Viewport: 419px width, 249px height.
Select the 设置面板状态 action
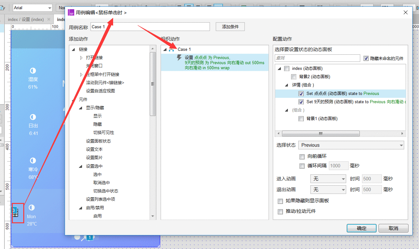click(x=98, y=141)
